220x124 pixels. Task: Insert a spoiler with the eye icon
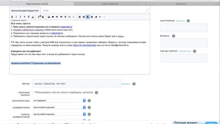[61, 17]
